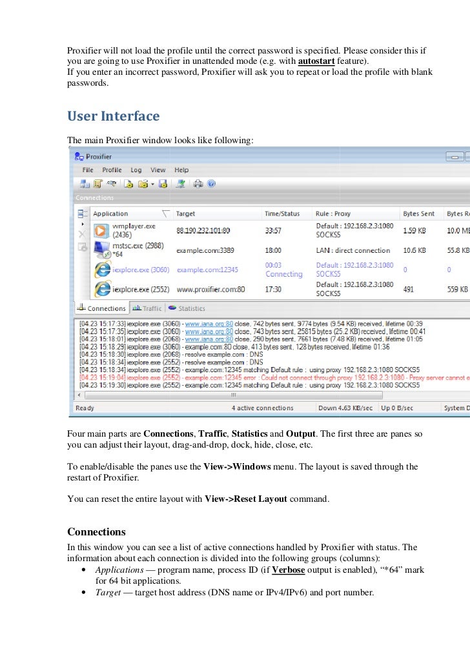The image size is (470, 665).
Task: Click the Rule : Proxy column header
Action: pyautogui.click(x=356, y=213)
